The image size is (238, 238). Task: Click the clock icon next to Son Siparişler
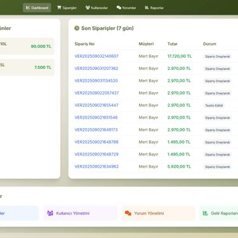[x=77, y=28]
